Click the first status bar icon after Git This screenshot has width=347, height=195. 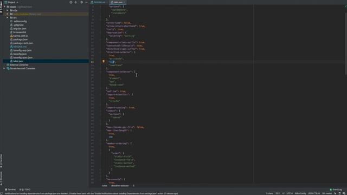[x=335, y=193]
